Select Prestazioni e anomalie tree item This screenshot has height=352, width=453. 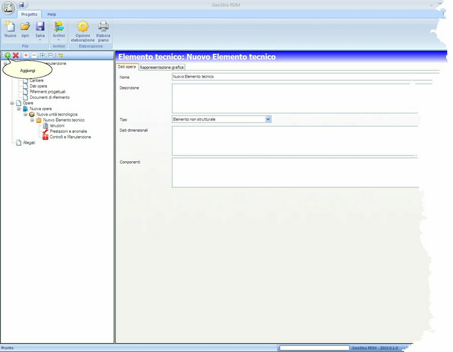click(x=68, y=131)
